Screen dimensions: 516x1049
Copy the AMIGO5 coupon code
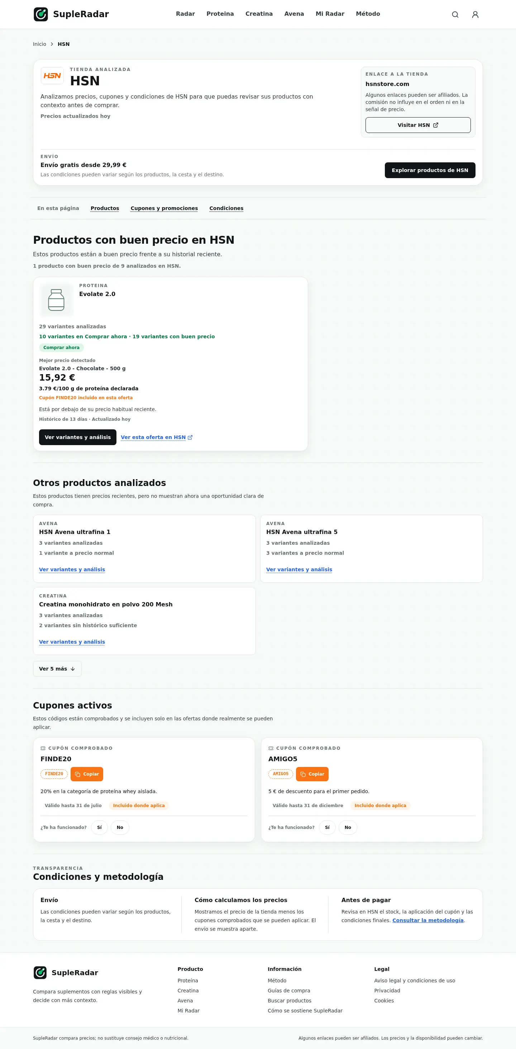point(312,774)
